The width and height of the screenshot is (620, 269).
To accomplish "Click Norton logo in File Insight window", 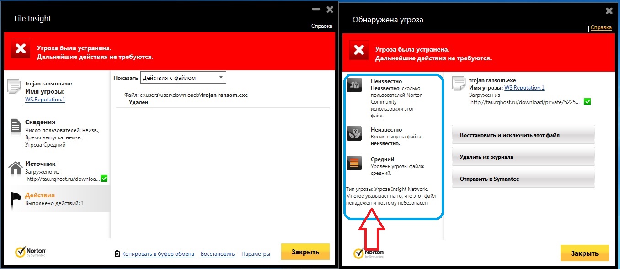I will (30, 252).
